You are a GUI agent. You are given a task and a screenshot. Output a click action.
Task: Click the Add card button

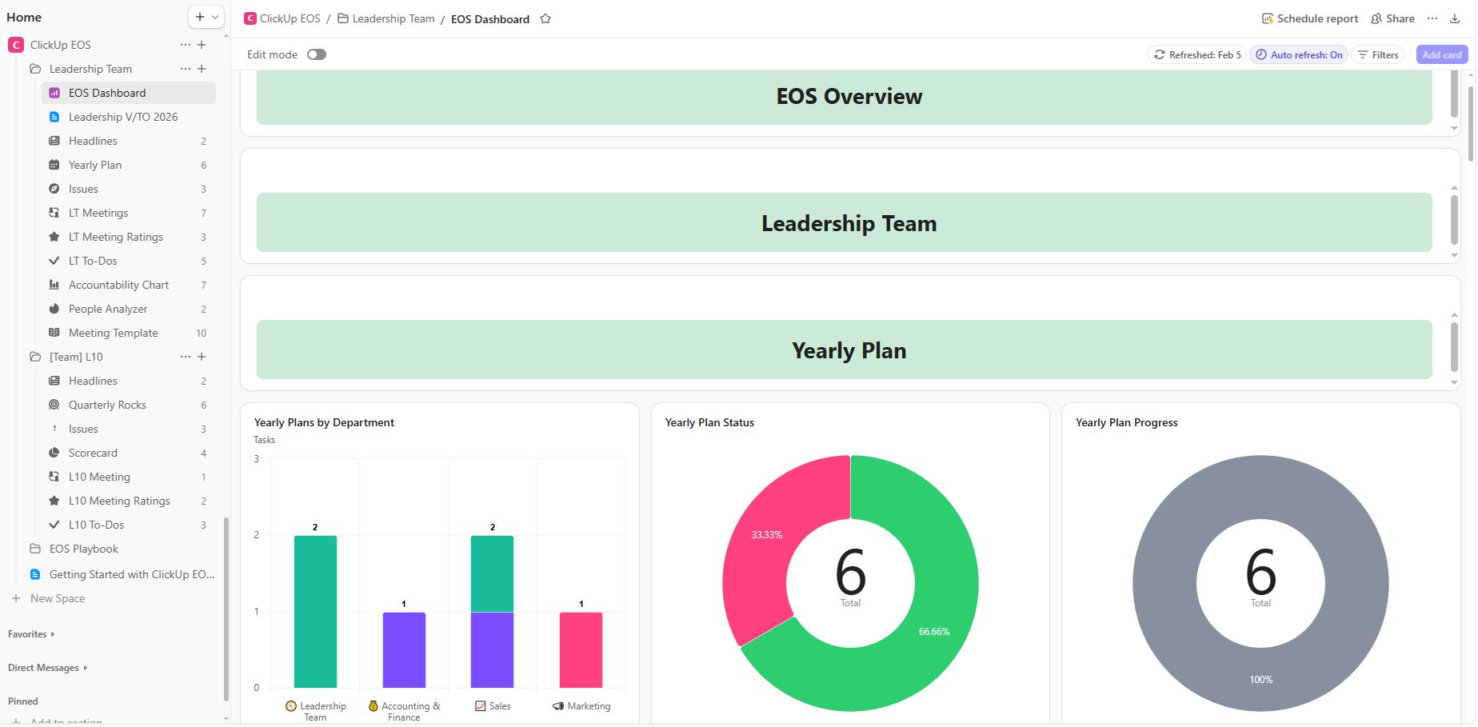tap(1441, 55)
